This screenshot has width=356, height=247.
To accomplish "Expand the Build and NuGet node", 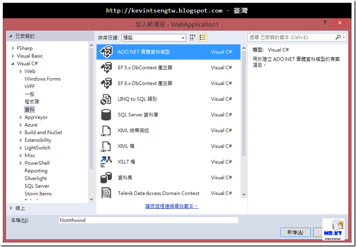I will [x=21, y=133].
